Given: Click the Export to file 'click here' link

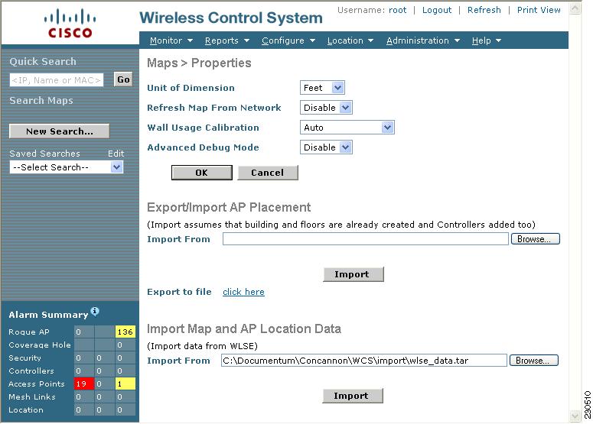Looking at the screenshot, I should (x=243, y=292).
